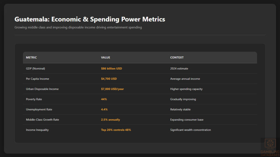Screen dimensions: 280x157
Task: Click the 44% poverty figure
Action: 104,99
